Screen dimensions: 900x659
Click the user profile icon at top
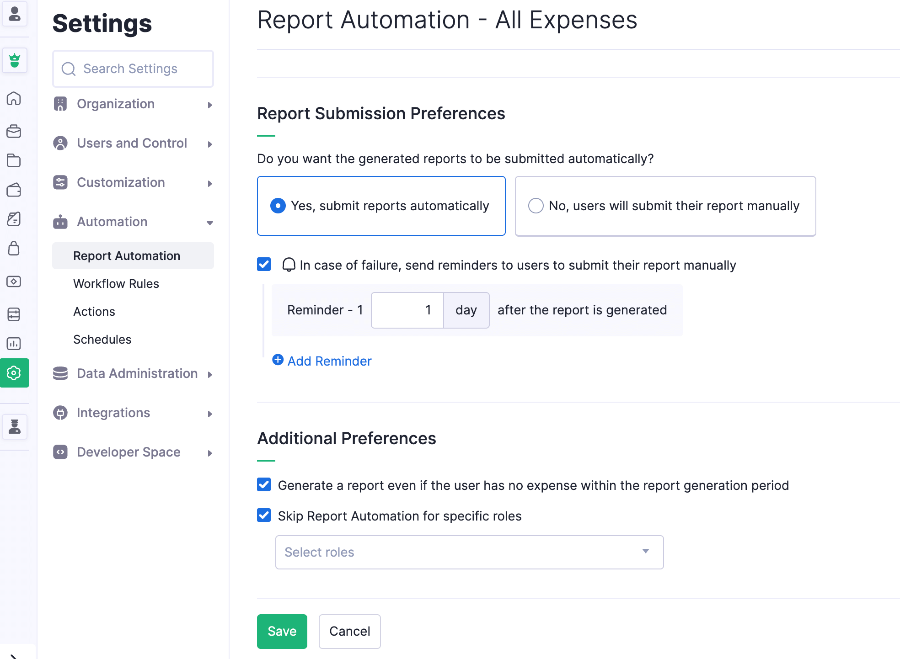[15, 14]
